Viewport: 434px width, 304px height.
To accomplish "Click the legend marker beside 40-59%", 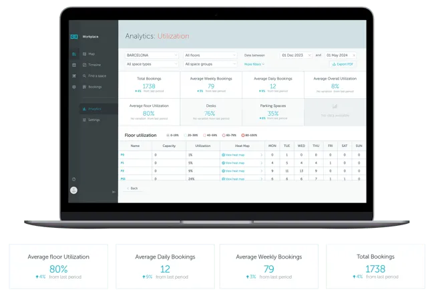I will (x=204, y=136).
